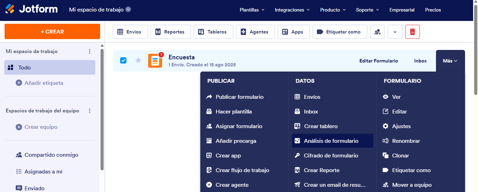Open the Encuesta form thumbnail icon
Image resolution: width=478 pixels, height=192 pixels.
155,60
